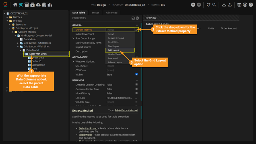The image size is (256, 144).
Task: Switch to the Advanced tab
Action: point(112,12)
